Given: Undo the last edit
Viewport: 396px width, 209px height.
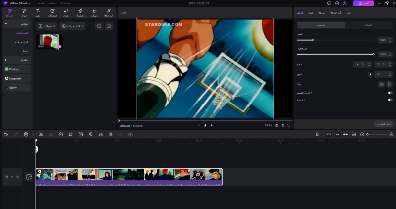Looking at the screenshot, I should 6,134.
